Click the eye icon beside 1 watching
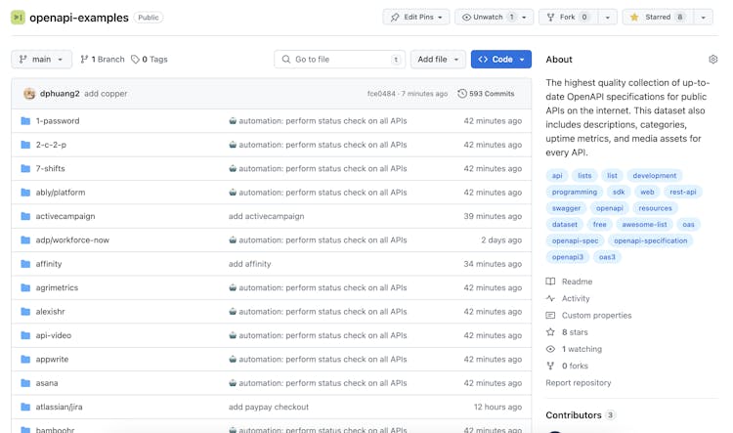This screenshot has width=733, height=433. (550, 349)
